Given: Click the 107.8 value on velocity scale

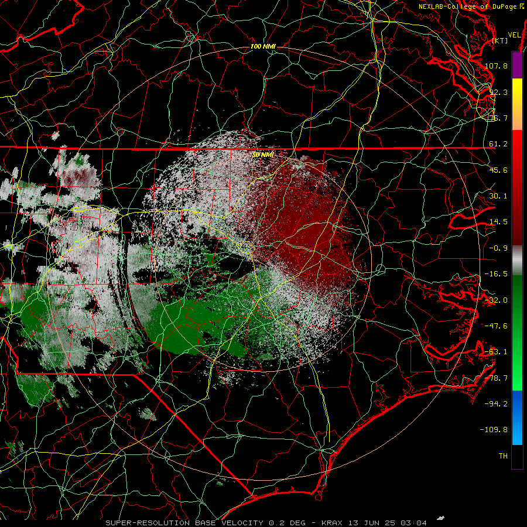Looking at the screenshot, I should 496,66.
